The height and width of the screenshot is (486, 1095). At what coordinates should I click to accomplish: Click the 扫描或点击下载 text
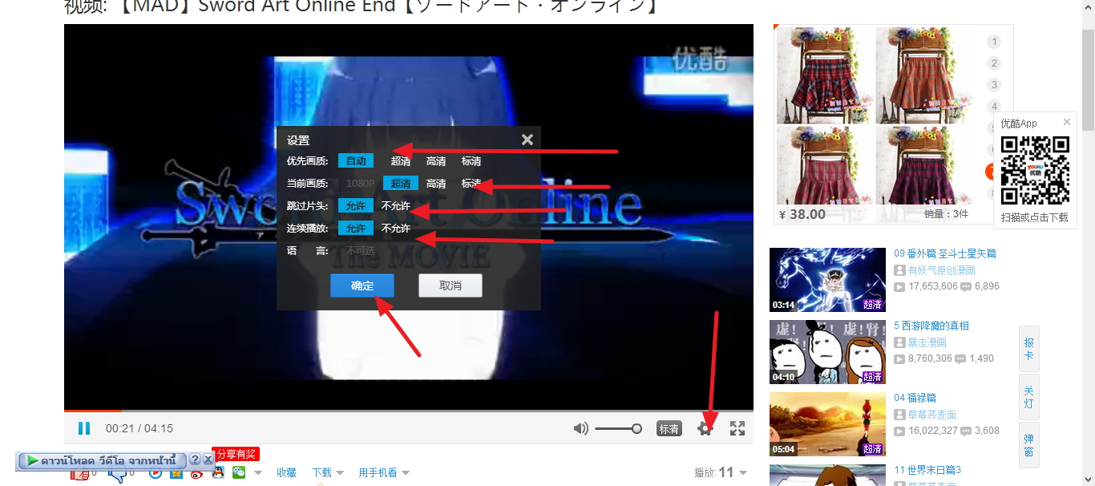click(1035, 217)
